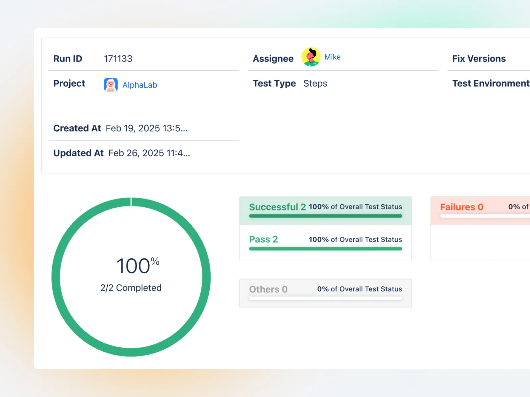530x397 pixels.
Task: Click the Others 0 status card
Action: pos(325,293)
